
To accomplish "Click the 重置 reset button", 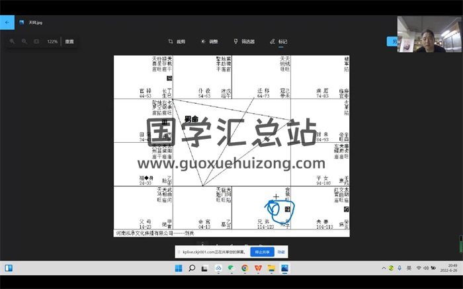I will [x=69, y=42].
